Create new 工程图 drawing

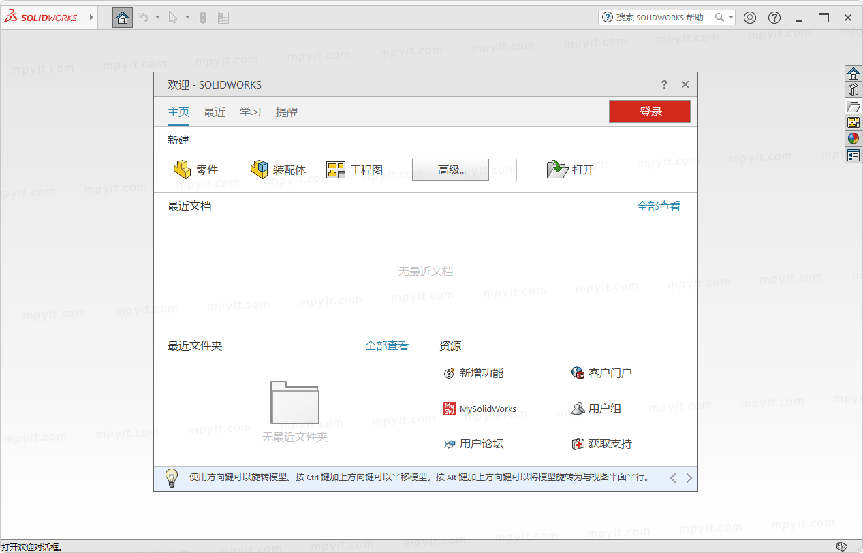[x=355, y=170]
